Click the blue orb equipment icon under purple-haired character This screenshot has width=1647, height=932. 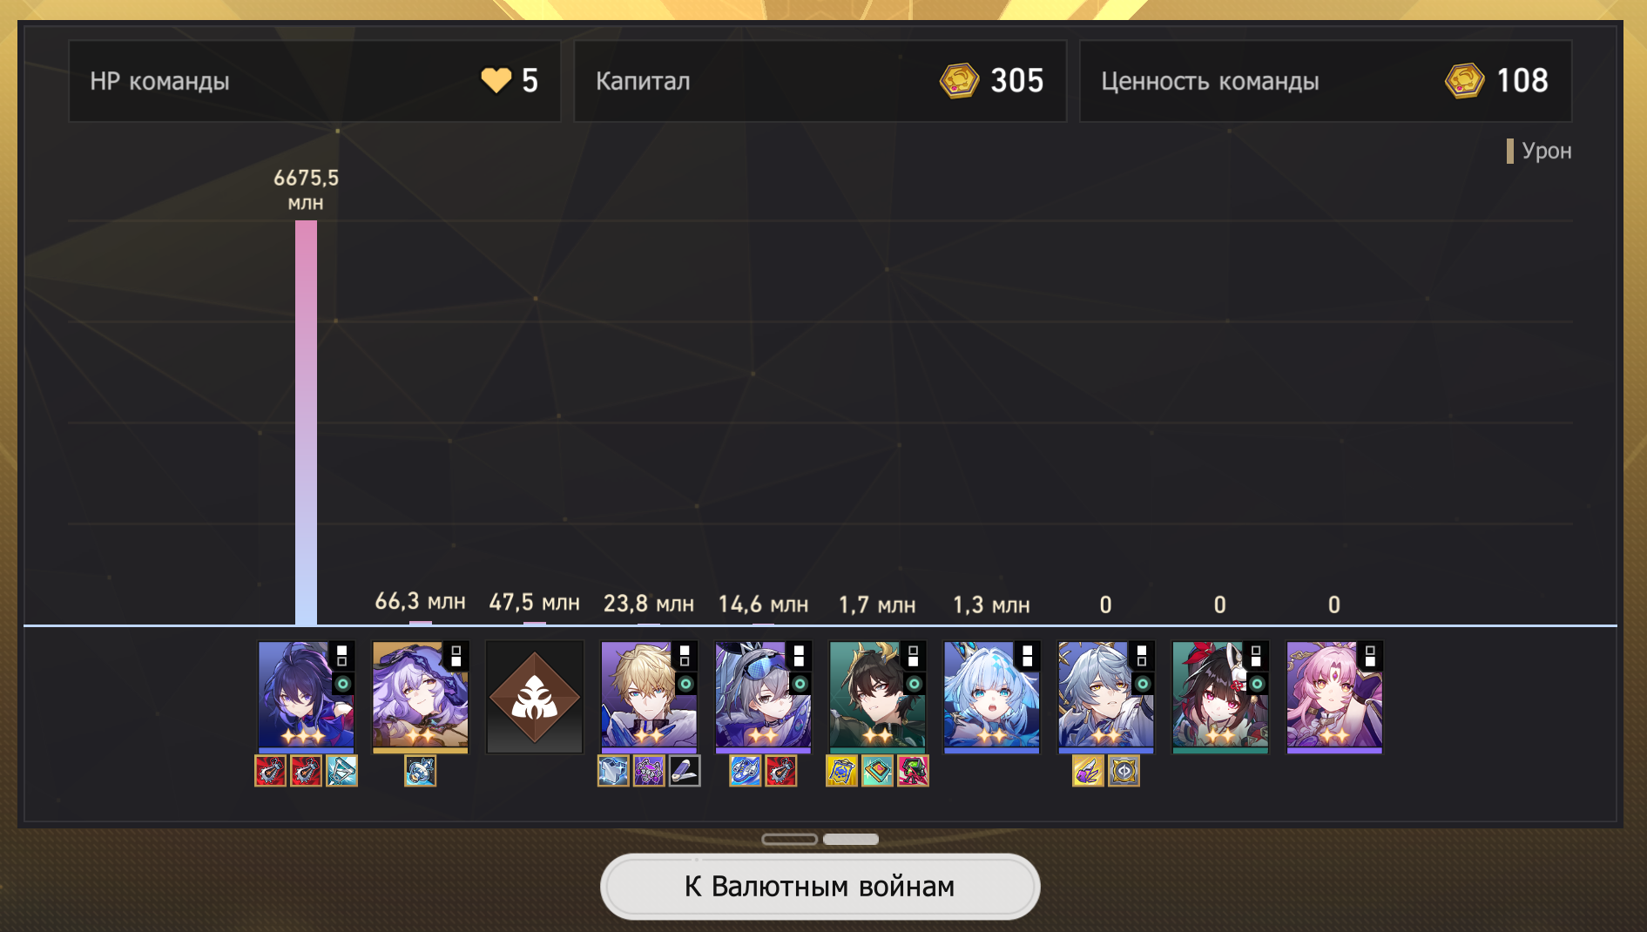pyautogui.click(x=420, y=771)
